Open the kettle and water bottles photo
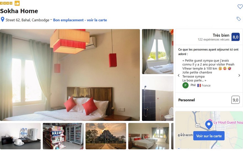This screenshot has width=243, height=151. (x=20, y=136)
